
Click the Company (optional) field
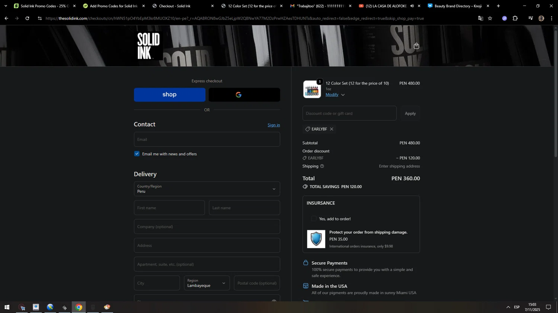click(x=207, y=227)
